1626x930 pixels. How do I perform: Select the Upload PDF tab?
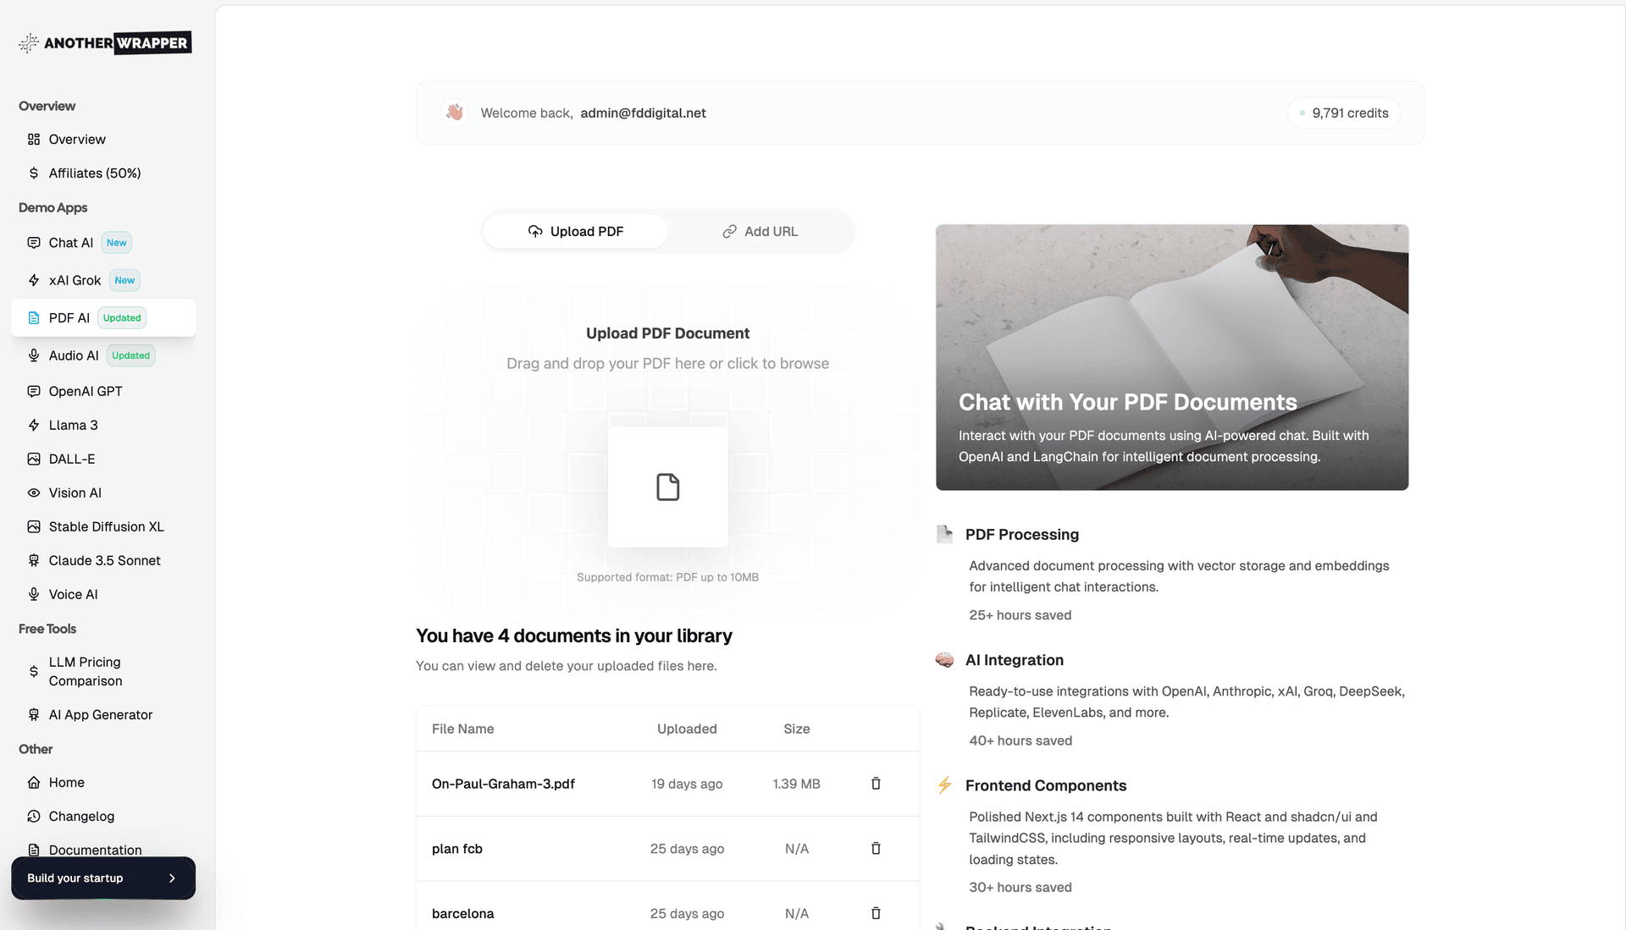(x=575, y=231)
